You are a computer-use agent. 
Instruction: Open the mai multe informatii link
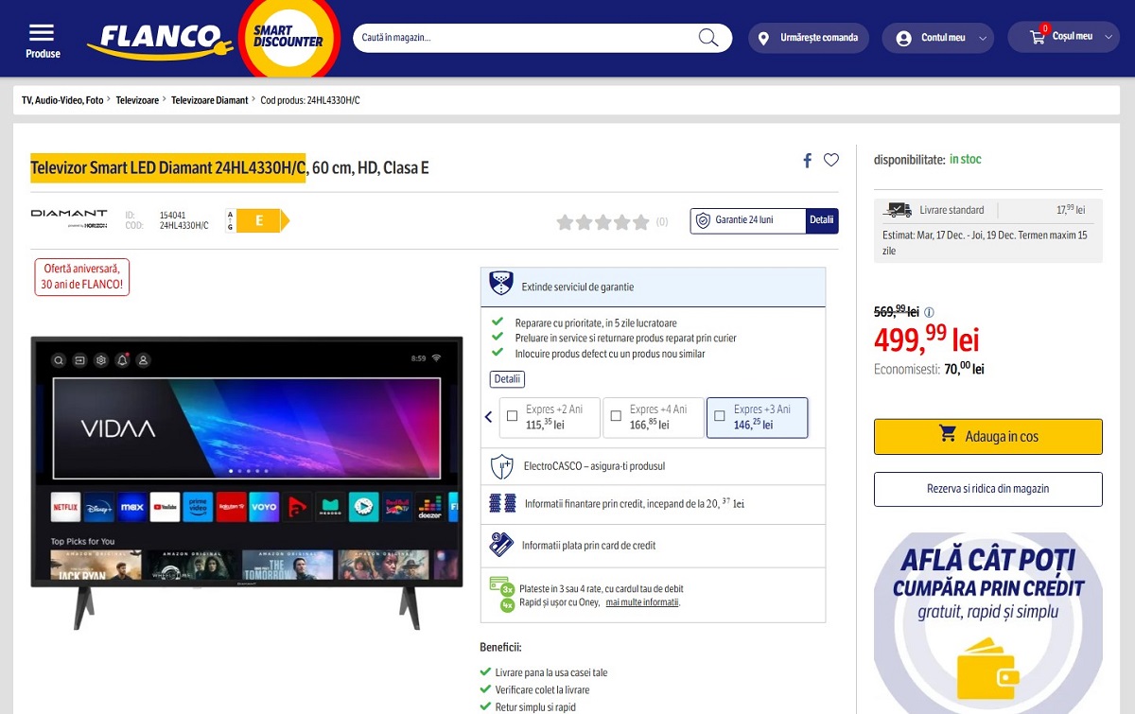[642, 602]
